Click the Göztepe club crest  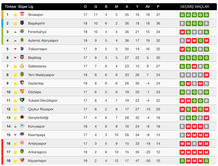point(22,92)
